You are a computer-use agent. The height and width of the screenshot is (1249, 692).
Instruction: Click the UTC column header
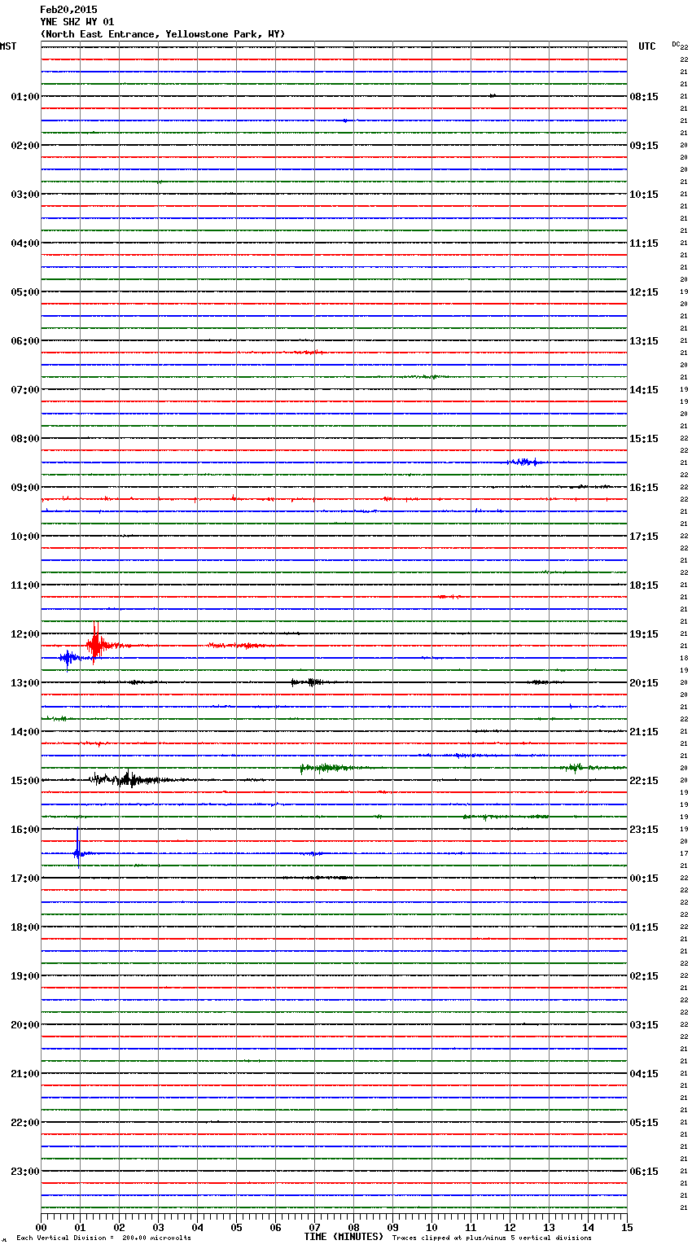coord(647,46)
